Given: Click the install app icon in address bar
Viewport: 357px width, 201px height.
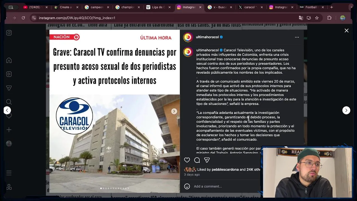Looking at the screenshot, I should (309, 18).
